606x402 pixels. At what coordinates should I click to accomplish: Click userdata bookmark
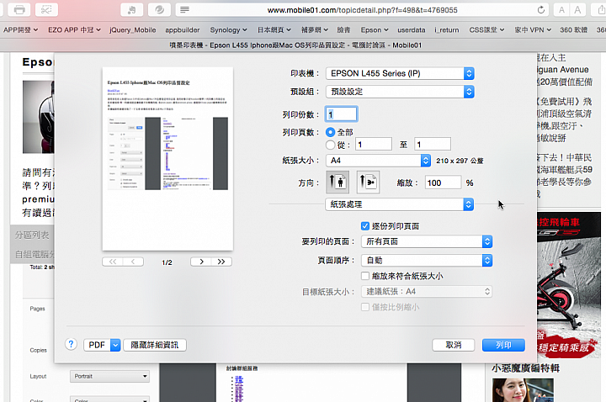pos(412,29)
